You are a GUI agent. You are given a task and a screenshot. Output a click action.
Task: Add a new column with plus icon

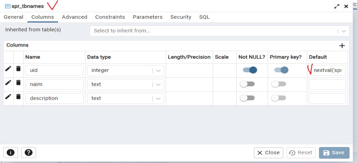342,46
